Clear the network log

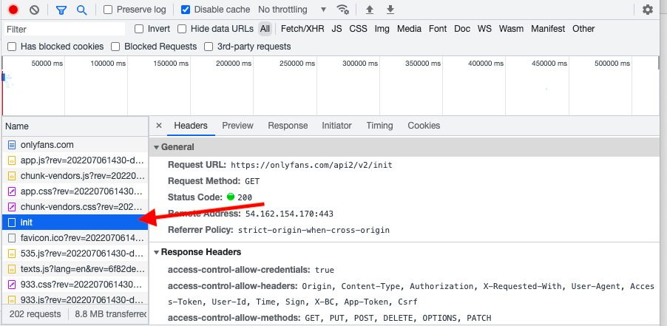coord(34,10)
